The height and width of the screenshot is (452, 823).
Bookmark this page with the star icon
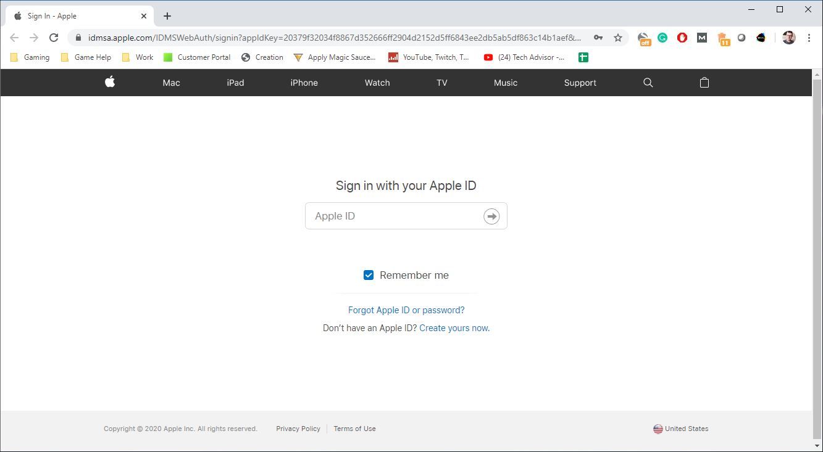coord(617,38)
